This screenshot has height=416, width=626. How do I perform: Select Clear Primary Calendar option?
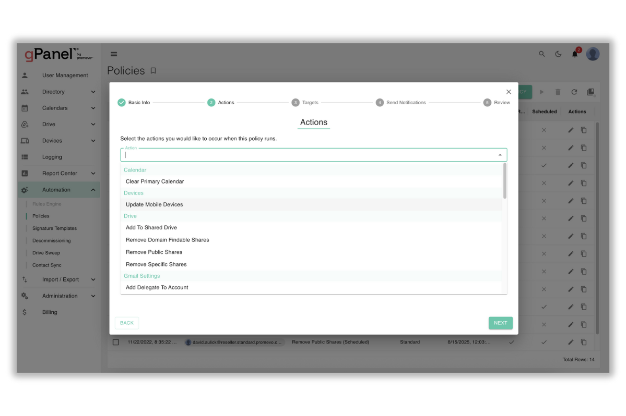point(311,182)
